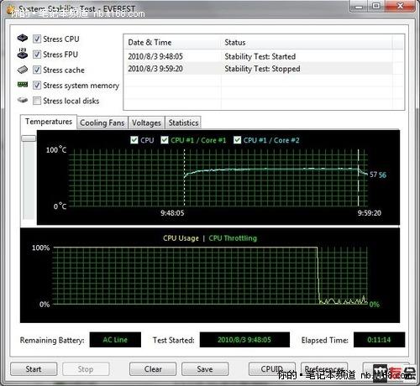420x386 pixels.
Task: Click the EVEREST app icon in title bar
Action: 11,10
